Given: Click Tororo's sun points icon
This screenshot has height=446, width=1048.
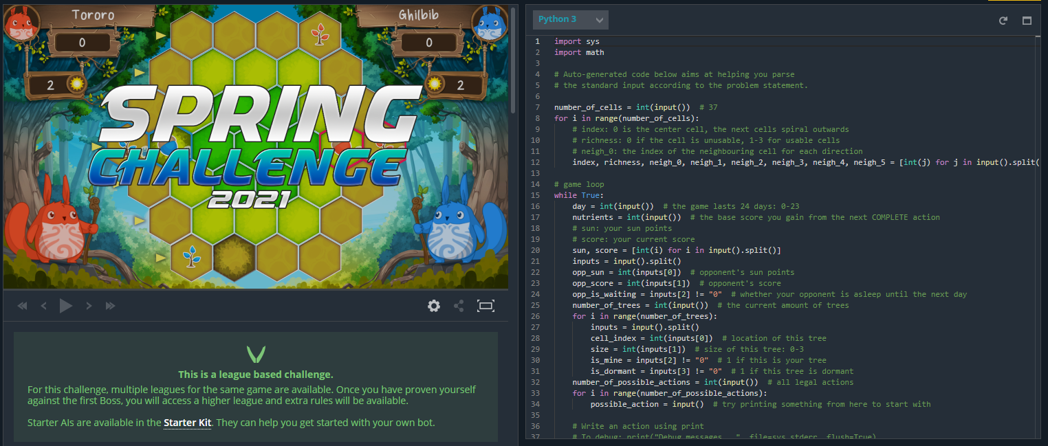Looking at the screenshot, I should [76, 85].
